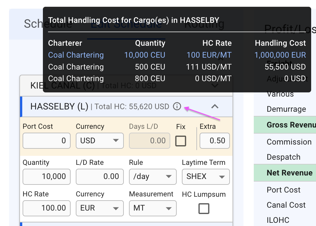Click the Days L/D field

(150, 141)
